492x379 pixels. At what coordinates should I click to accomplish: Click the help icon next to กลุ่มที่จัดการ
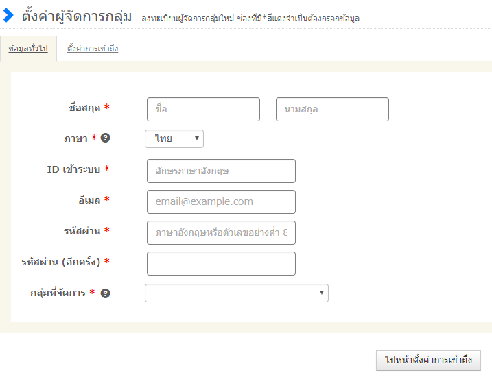(x=105, y=293)
